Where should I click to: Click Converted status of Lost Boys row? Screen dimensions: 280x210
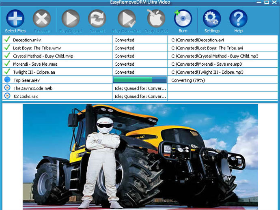tap(124, 48)
